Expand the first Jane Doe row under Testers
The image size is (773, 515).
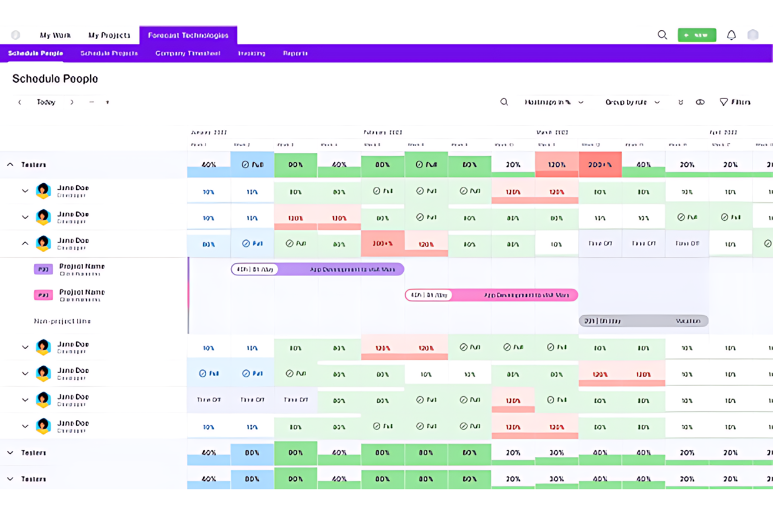(25, 191)
